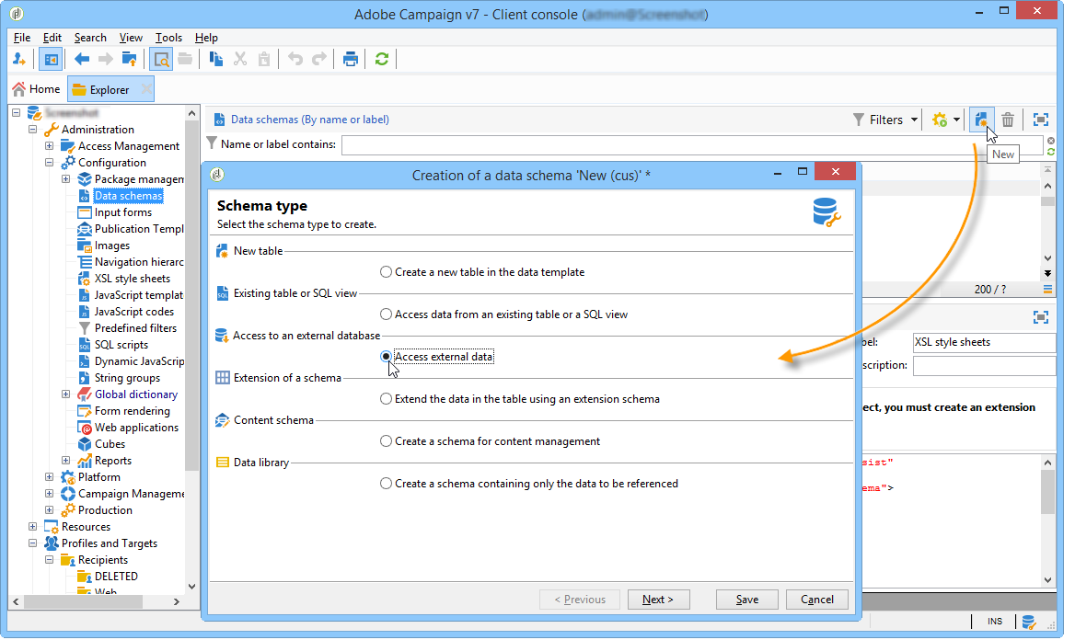Click the add operator icon in toolbar
Screen dimensions: 1075x640
(x=19, y=60)
